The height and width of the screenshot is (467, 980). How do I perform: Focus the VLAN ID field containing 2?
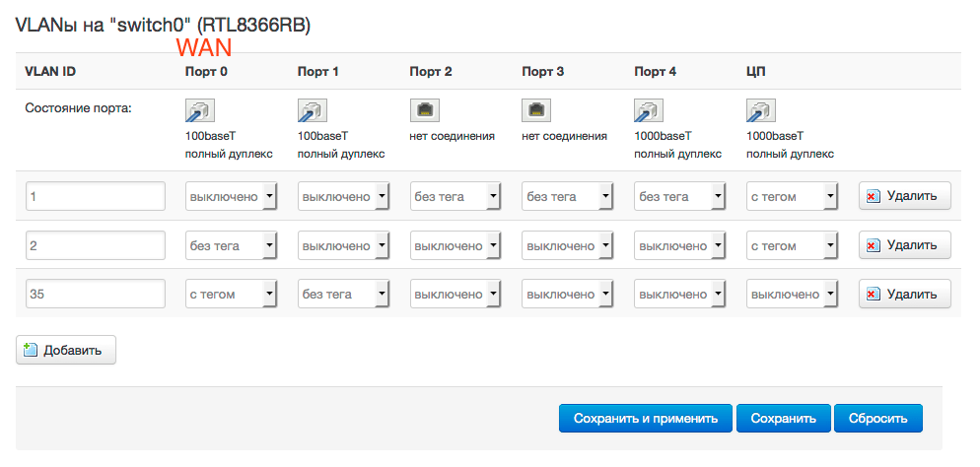pos(96,245)
